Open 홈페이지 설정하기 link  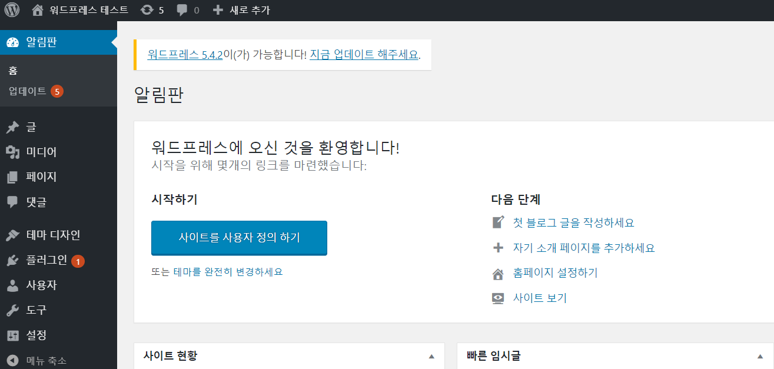pos(556,272)
